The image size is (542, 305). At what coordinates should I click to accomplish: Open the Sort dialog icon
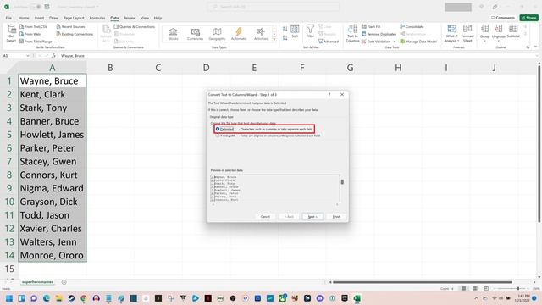[295, 31]
